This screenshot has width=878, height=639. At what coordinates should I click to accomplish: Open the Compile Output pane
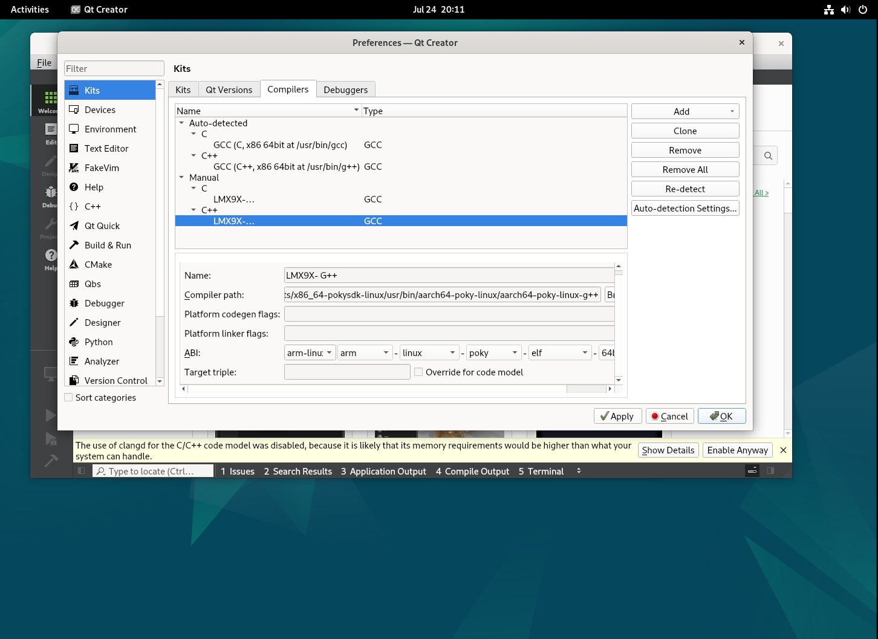click(473, 471)
